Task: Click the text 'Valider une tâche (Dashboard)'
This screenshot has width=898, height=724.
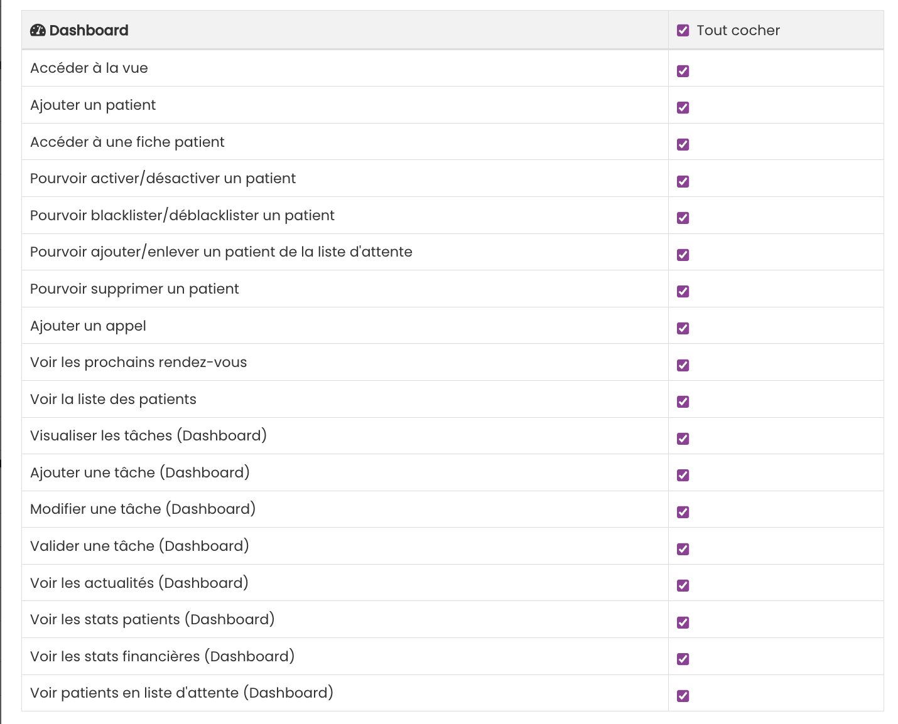Action: click(139, 546)
